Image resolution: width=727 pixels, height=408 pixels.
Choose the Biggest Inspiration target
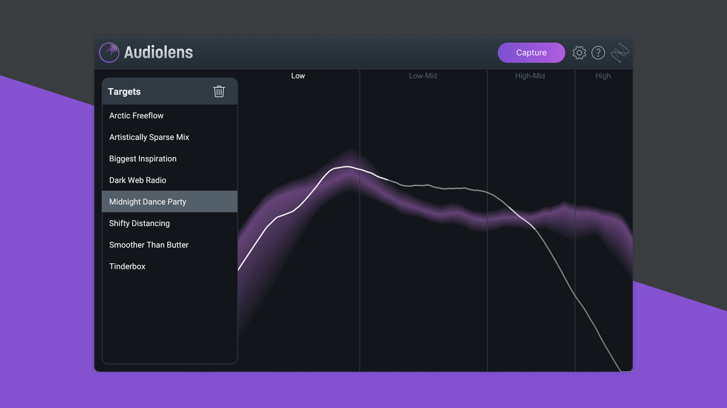tap(142, 159)
